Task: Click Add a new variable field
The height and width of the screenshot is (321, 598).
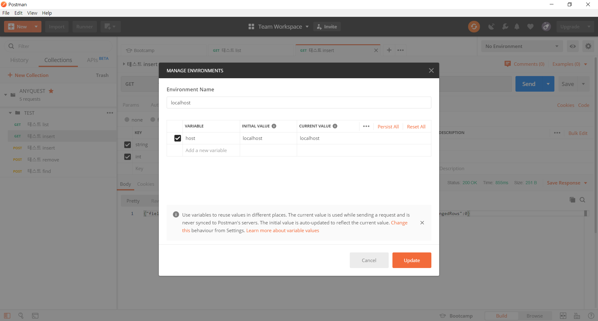Action: tap(211, 150)
